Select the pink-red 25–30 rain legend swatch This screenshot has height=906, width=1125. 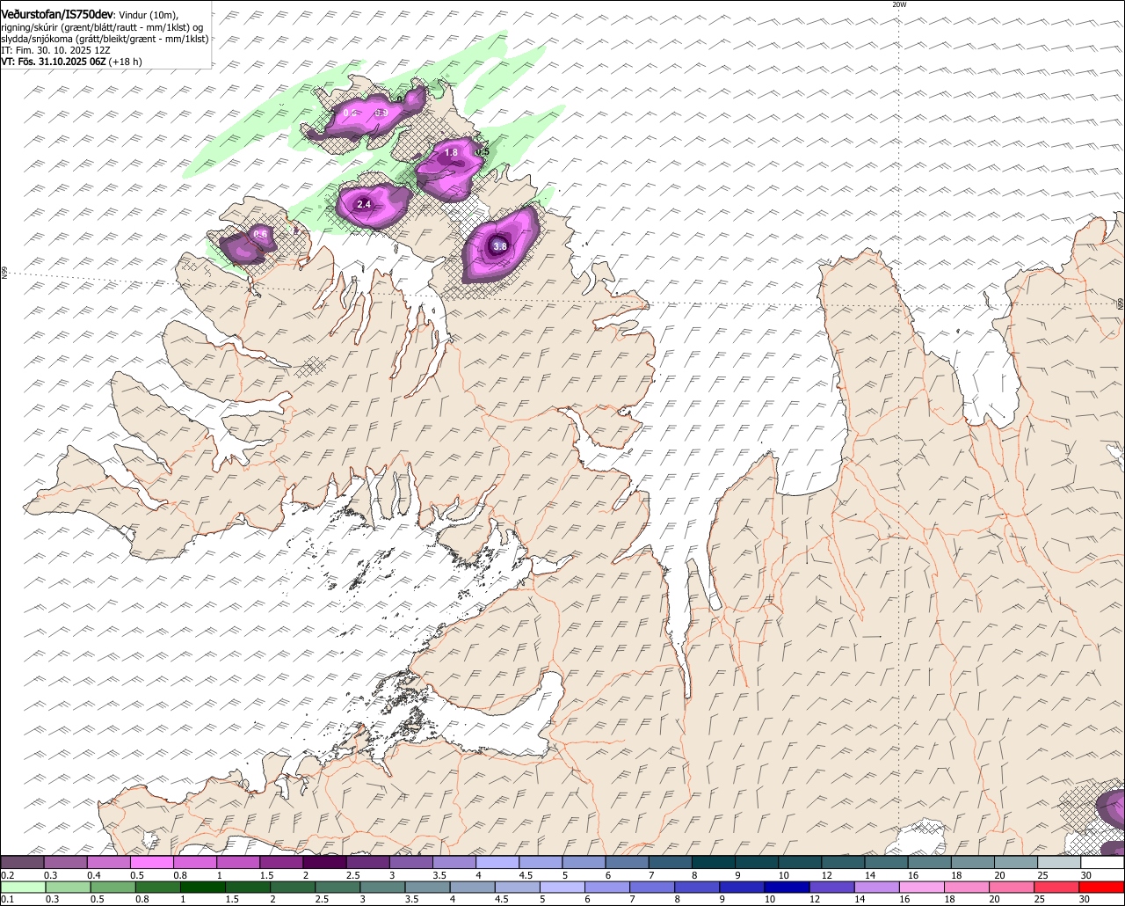click(1057, 887)
